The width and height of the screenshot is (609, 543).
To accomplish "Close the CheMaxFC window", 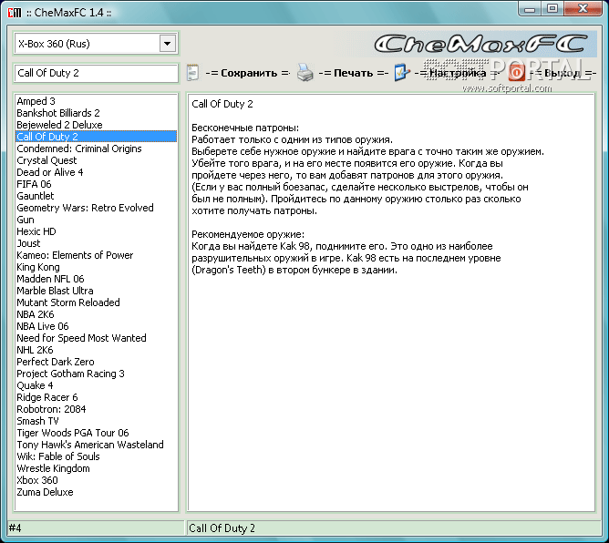I will [583, 9].
